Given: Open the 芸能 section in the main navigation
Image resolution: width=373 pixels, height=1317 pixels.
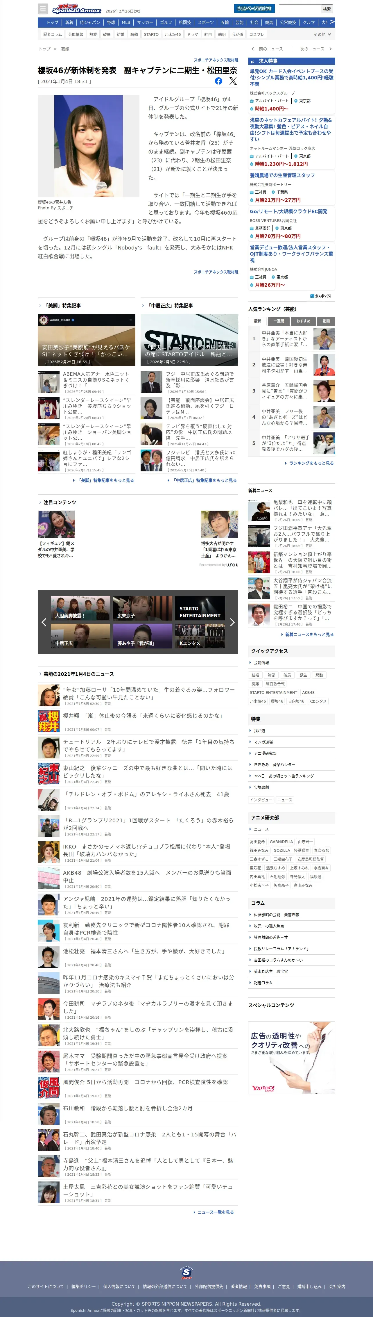Looking at the screenshot, I should (240, 22).
